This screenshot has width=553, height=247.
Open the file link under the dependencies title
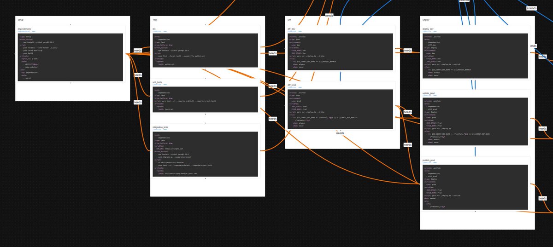tap(24, 31)
